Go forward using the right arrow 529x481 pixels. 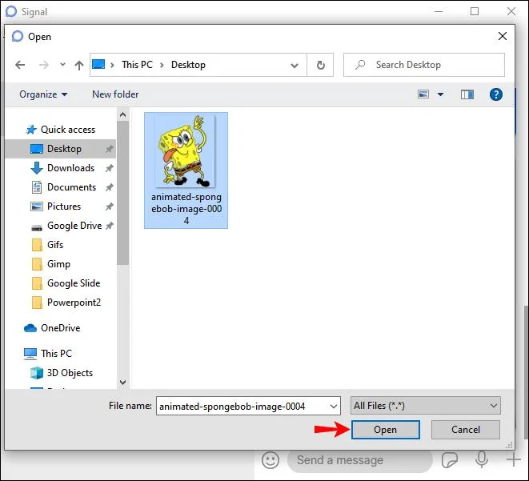(x=44, y=65)
